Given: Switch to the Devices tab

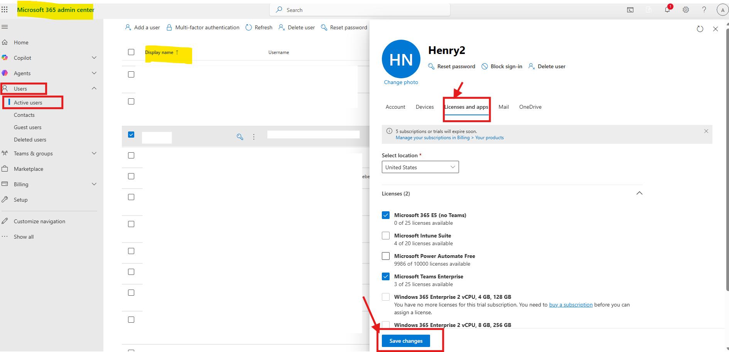Looking at the screenshot, I should click(x=425, y=107).
